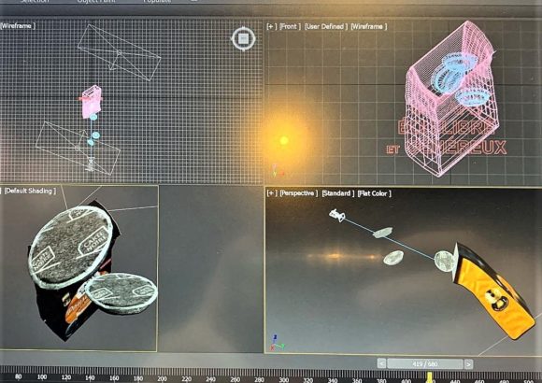Step to previous frame with the < arrow

pos(381,364)
